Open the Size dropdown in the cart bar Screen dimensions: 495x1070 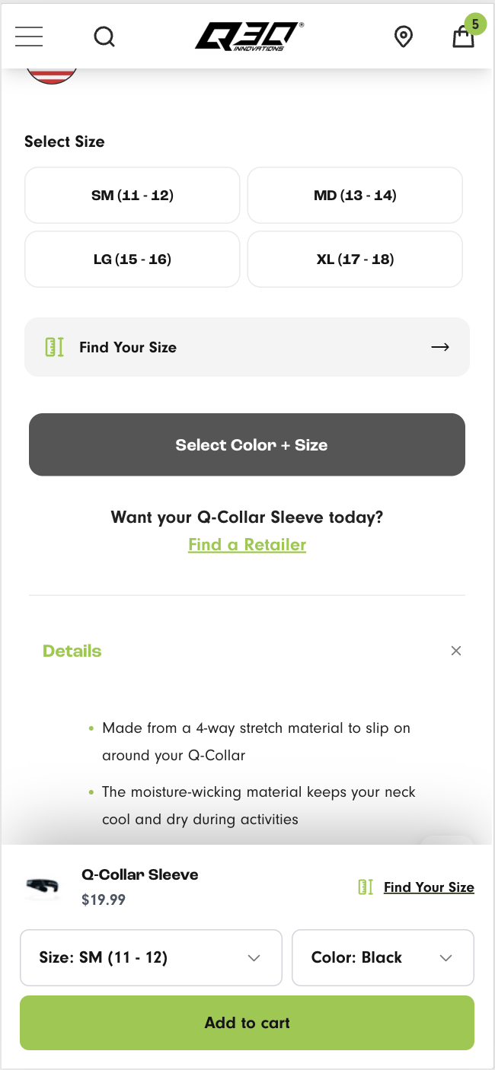pos(151,957)
